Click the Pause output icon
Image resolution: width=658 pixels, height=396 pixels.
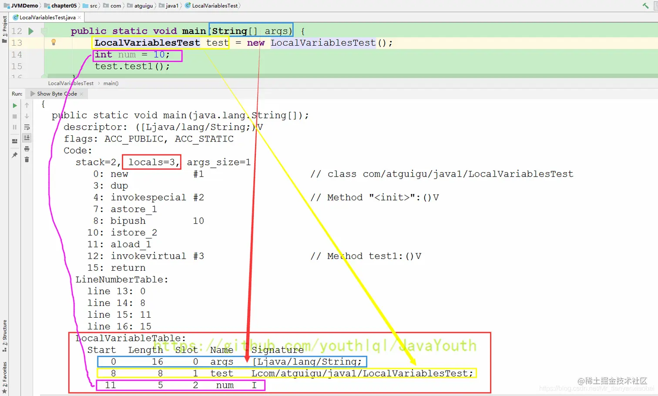15,127
